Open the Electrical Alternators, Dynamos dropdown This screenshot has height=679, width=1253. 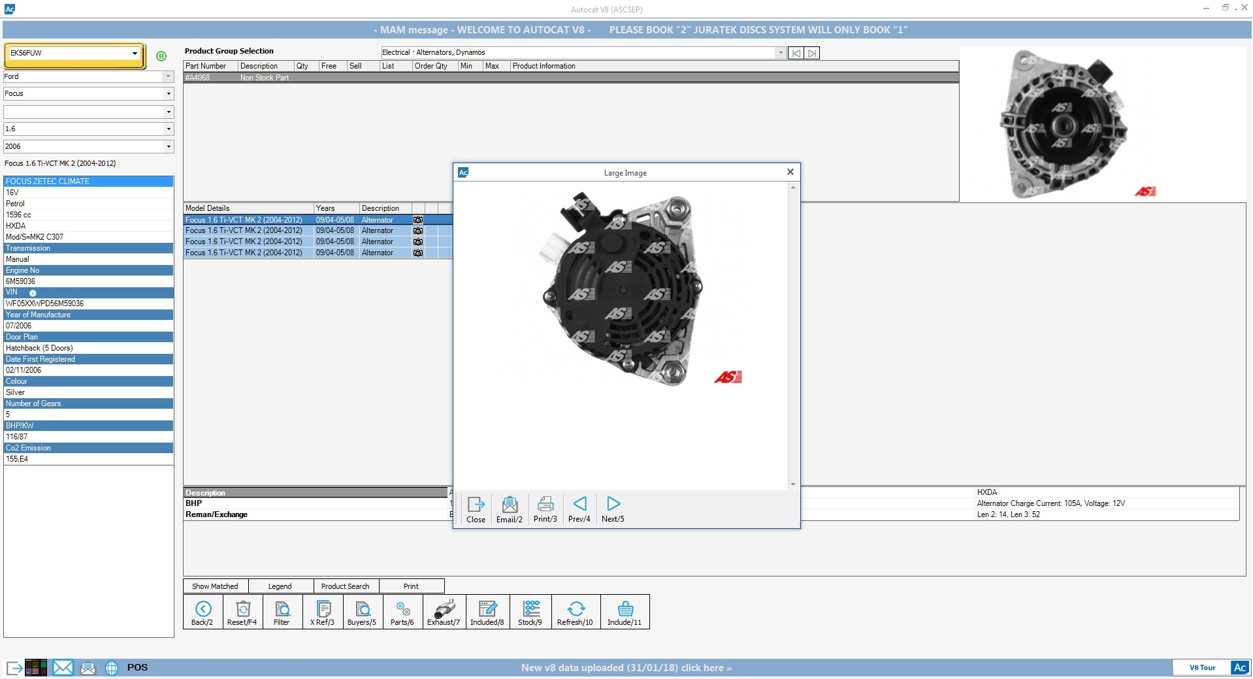[x=780, y=53]
